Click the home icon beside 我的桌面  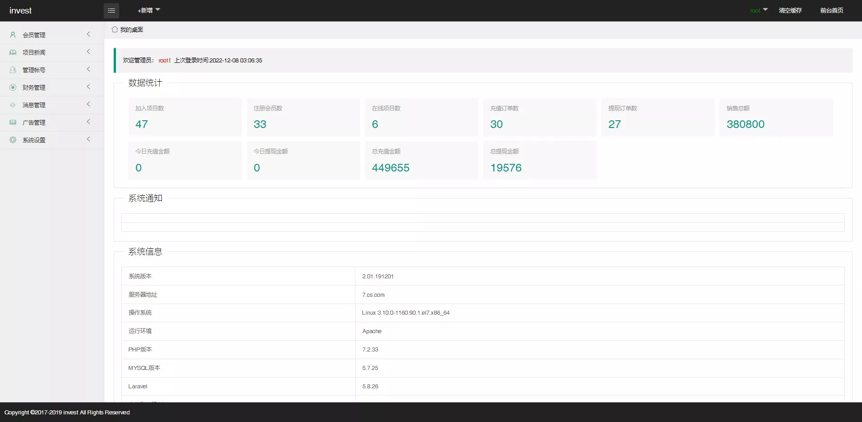(115, 29)
